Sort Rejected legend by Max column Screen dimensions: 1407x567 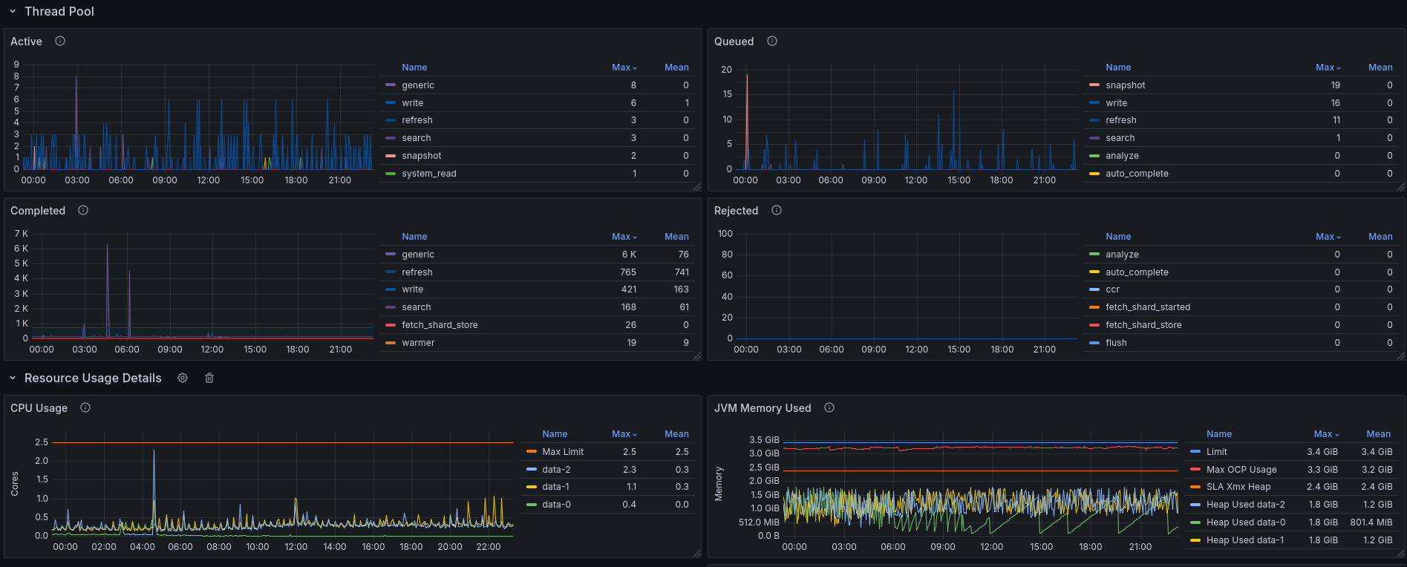pos(1328,237)
